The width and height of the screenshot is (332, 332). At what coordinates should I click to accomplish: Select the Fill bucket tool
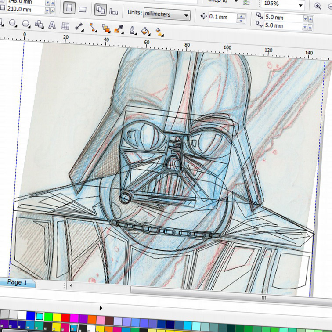tap(145, 31)
